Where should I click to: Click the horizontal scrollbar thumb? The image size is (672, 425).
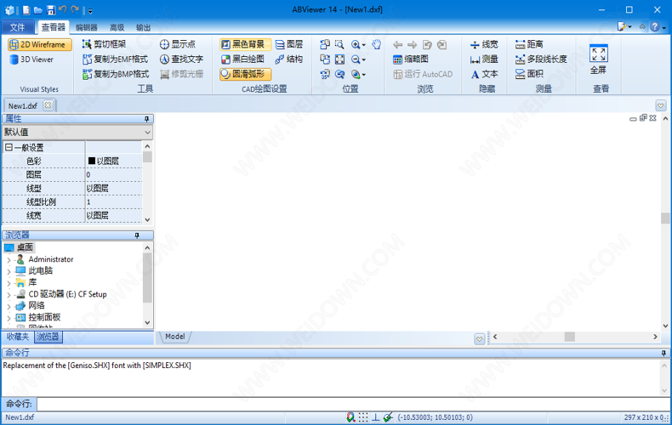click(x=570, y=337)
